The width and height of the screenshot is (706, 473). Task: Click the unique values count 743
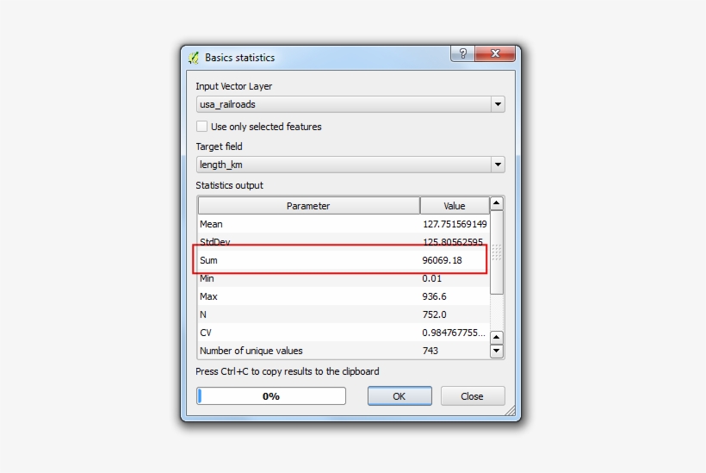pyautogui.click(x=430, y=351)
